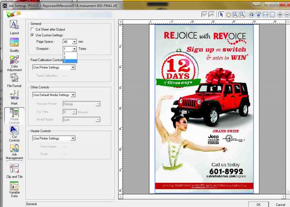Click the Job Settings title bar icon
Viewport: 290px width, 207px height.
4,5
